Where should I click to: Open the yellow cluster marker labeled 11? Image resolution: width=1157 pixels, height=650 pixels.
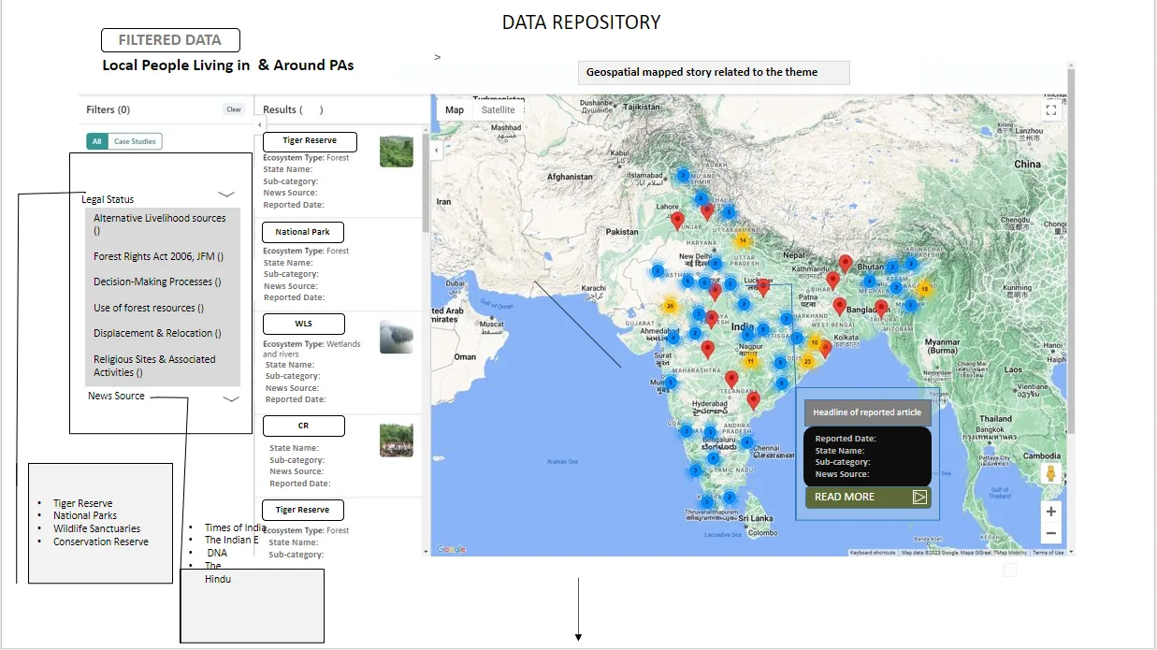750,360
